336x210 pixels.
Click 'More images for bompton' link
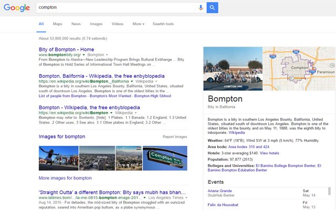(x=65, y=178)
